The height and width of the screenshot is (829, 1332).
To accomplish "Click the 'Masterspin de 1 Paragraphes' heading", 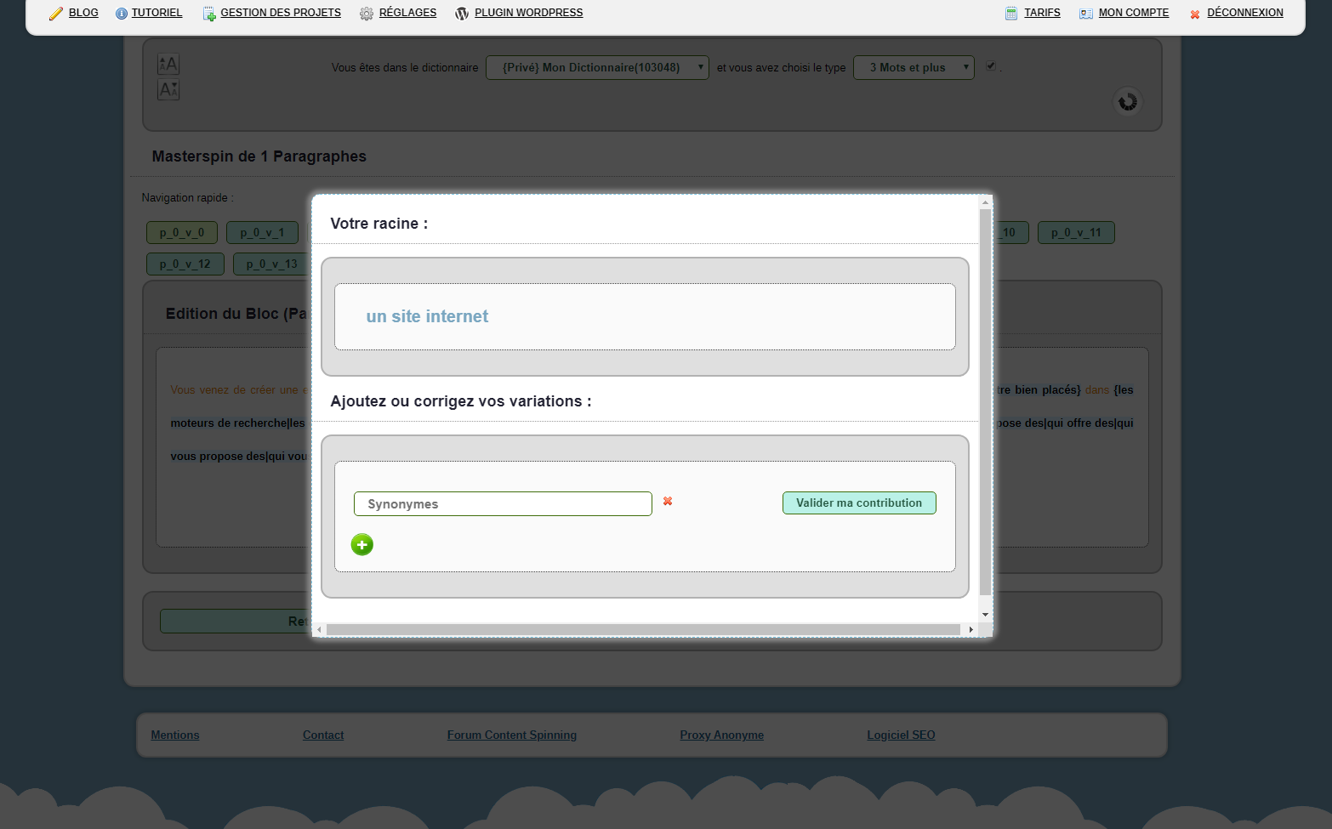I will (x=259, y=156).
